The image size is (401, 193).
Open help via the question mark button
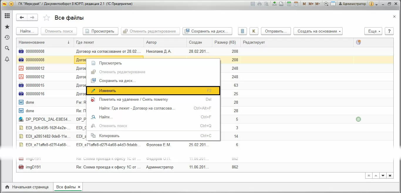(389, 31)
